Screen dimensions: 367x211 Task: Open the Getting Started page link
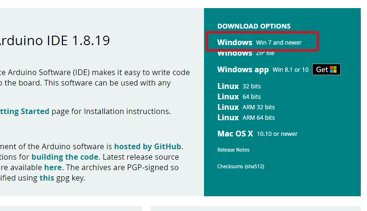coord(24,111)
